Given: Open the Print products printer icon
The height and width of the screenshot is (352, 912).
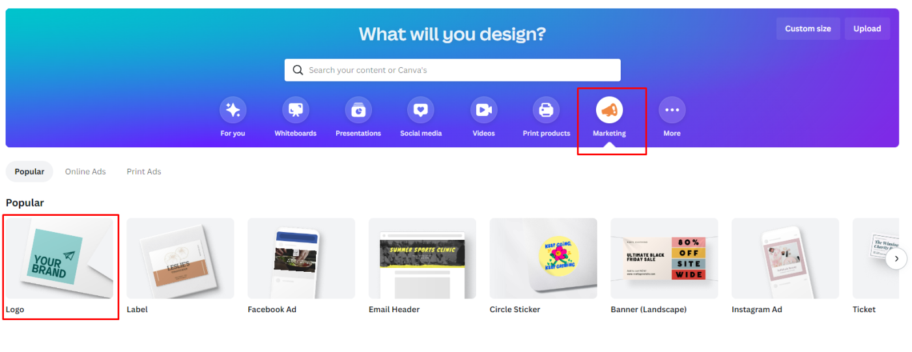Looking at the screenshot, I should (546, 110).
